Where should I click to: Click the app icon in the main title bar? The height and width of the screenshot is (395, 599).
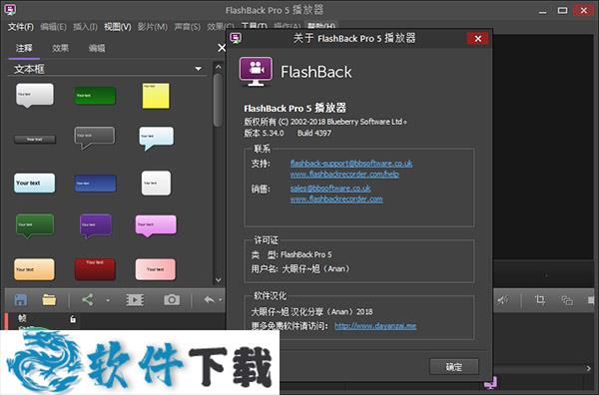tap(10, 10)
